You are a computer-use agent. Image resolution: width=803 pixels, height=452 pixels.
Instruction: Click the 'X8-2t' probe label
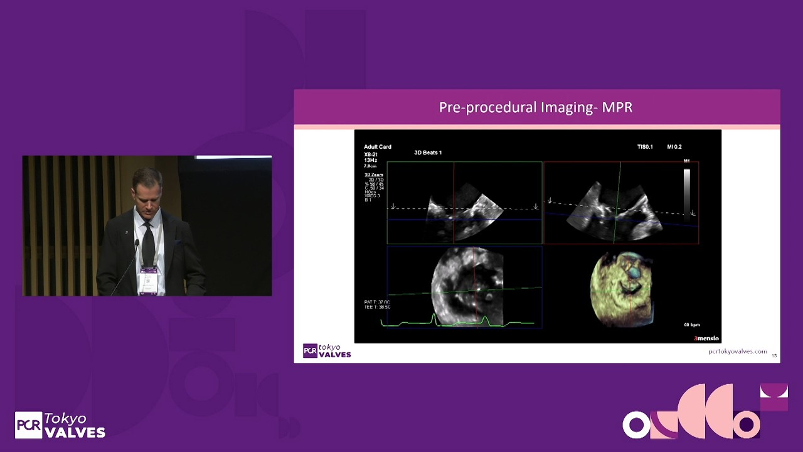point(371,154)
